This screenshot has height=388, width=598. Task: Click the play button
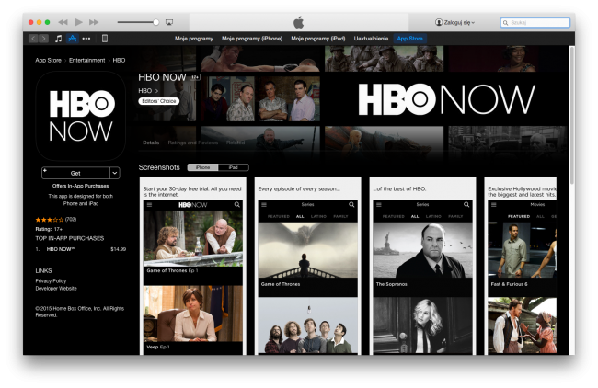[78, 22]
